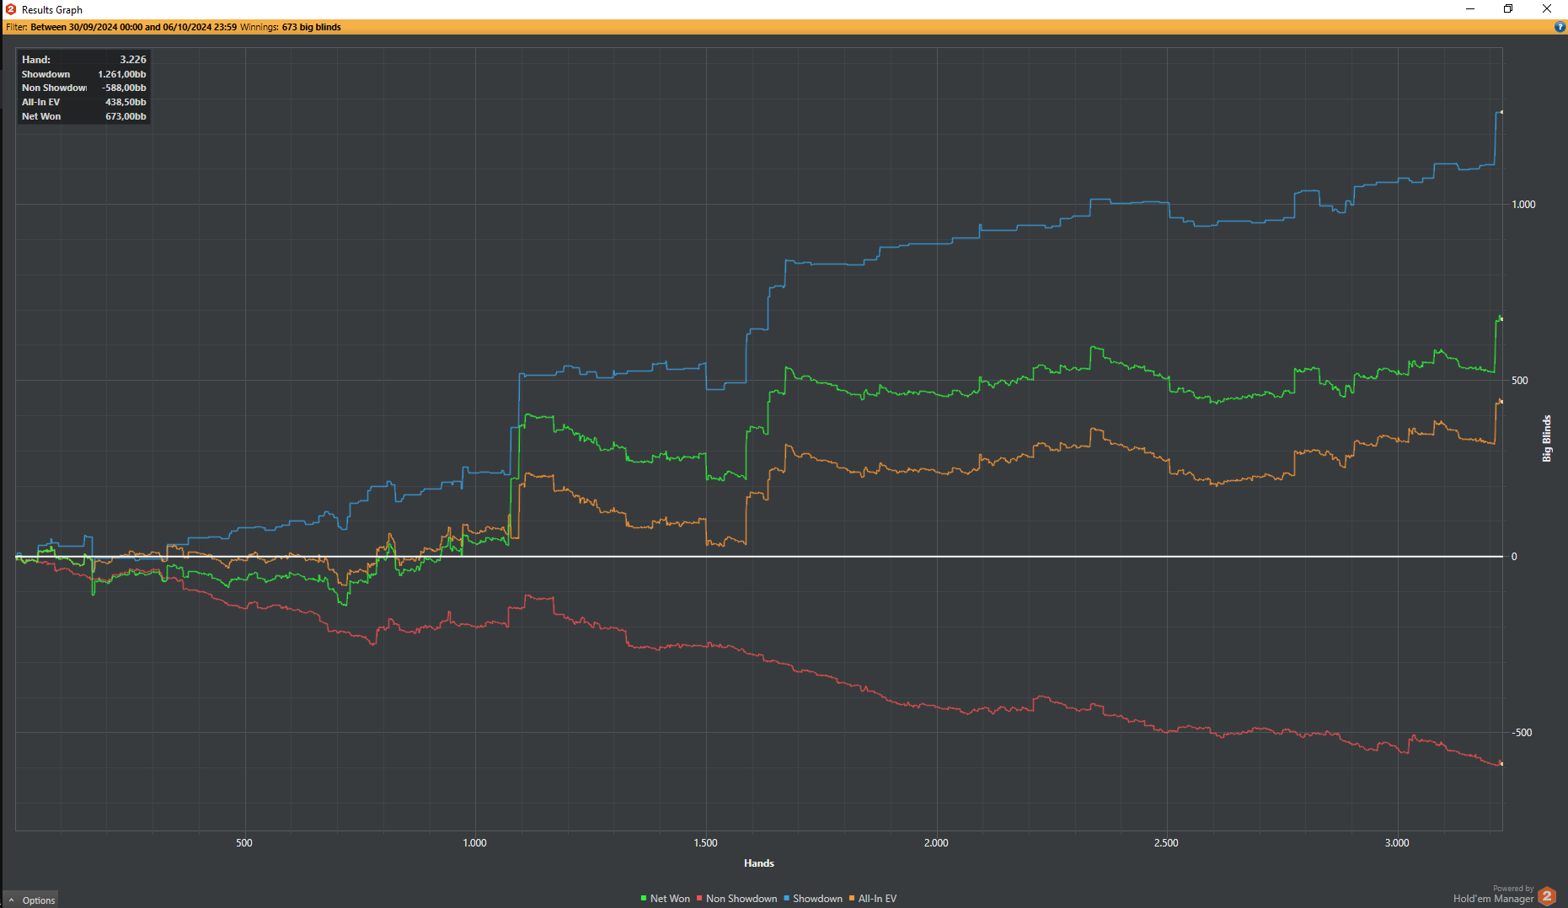Click the Hold'em Manager 2 logo badge

point(1547,896)
